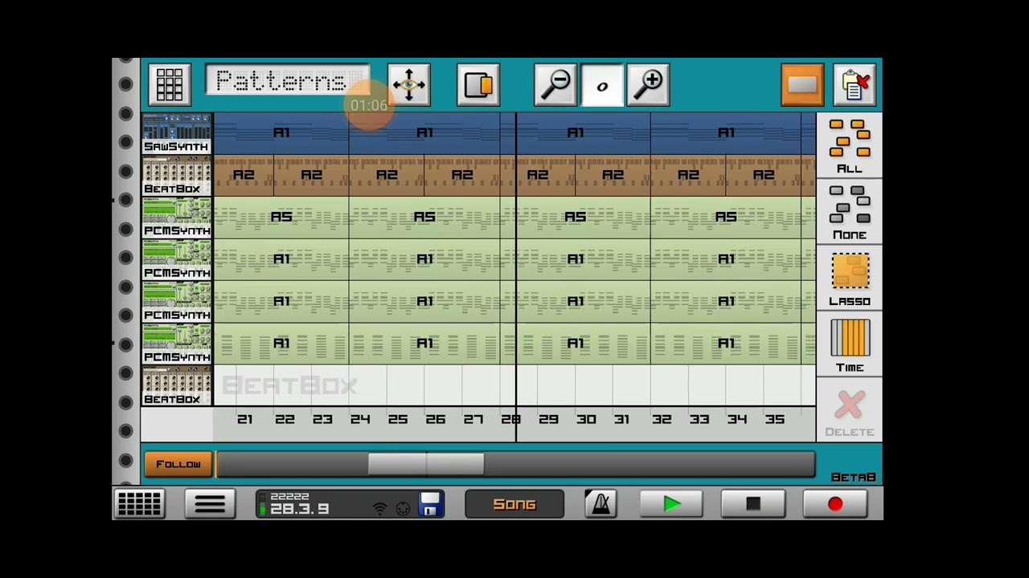Viewport: 1029px width, 578px height.
Task: Stop playback with the square button
Action: click(753, 504)
